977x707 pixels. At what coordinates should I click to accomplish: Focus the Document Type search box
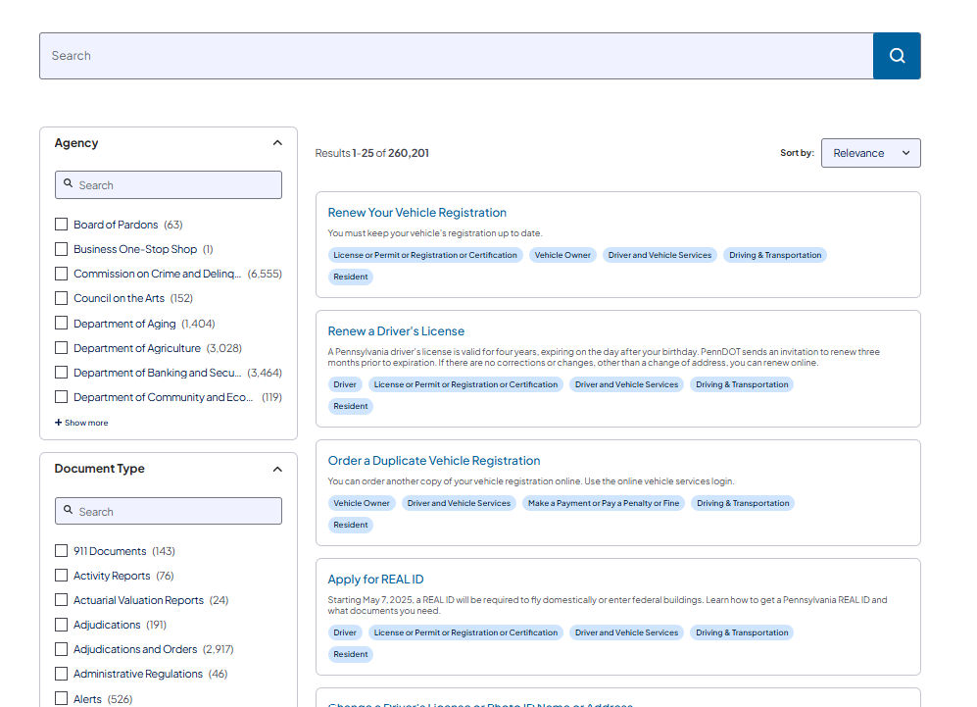pos(169,511)
